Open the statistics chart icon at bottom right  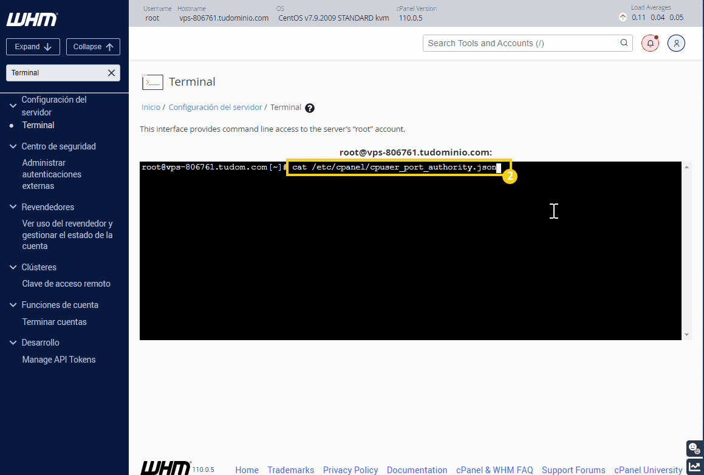(694, 467)
